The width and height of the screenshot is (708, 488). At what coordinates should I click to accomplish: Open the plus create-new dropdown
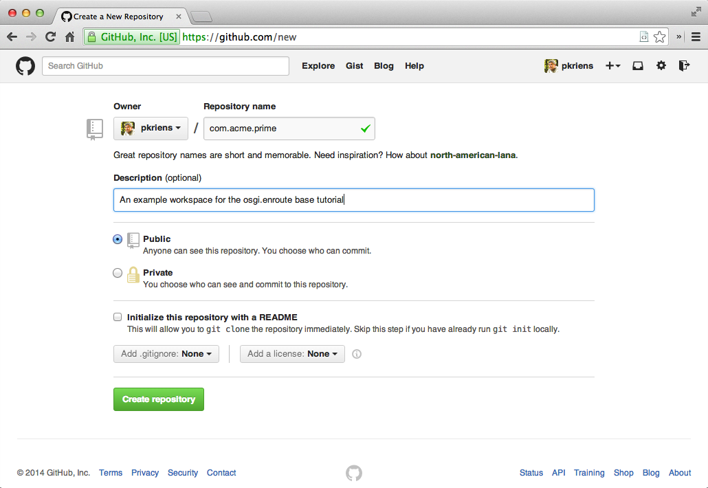(x=612, y=66)
